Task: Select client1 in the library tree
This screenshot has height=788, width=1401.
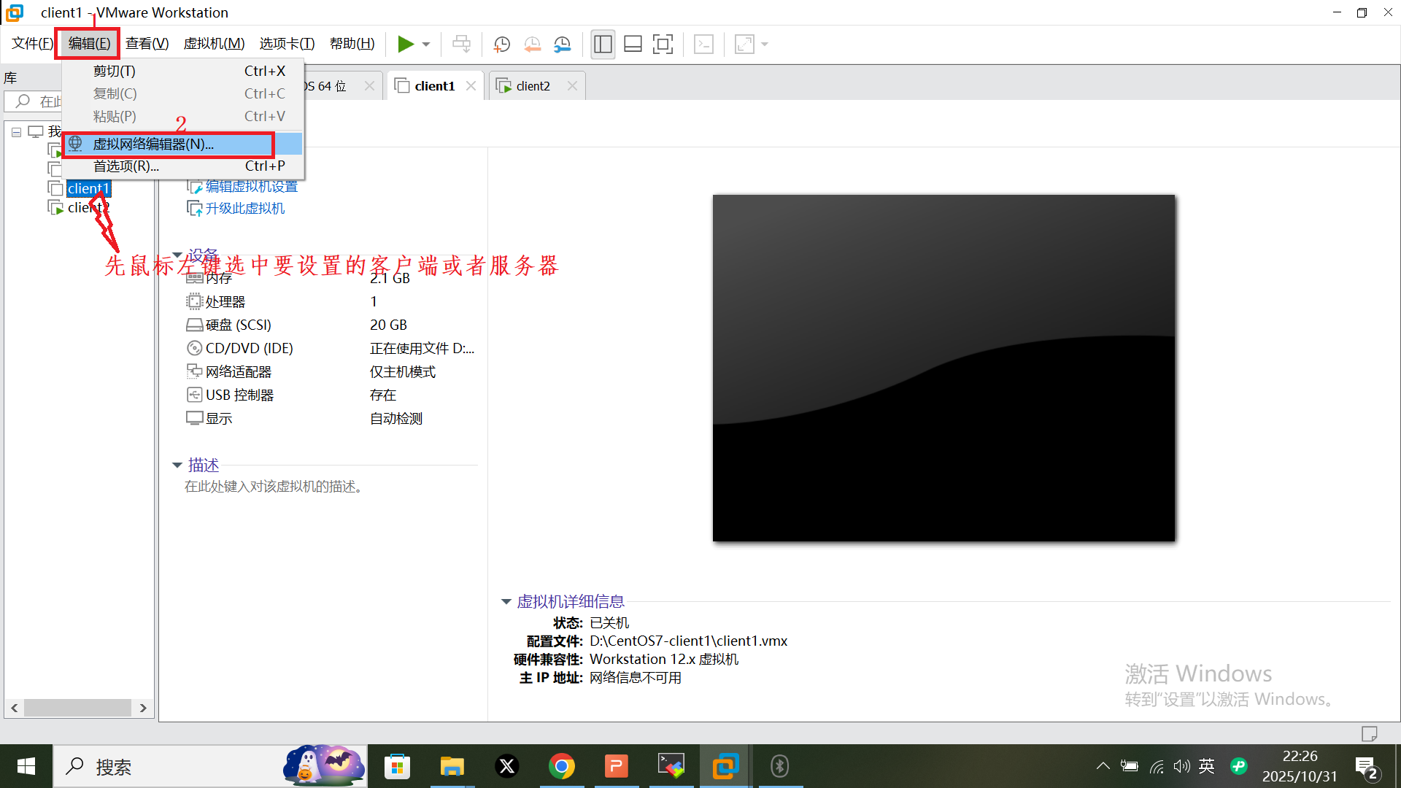Action: 88,188
